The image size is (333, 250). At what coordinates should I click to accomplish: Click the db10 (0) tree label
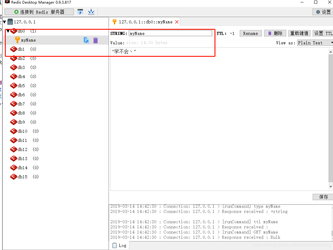click(x=28, y=132)
